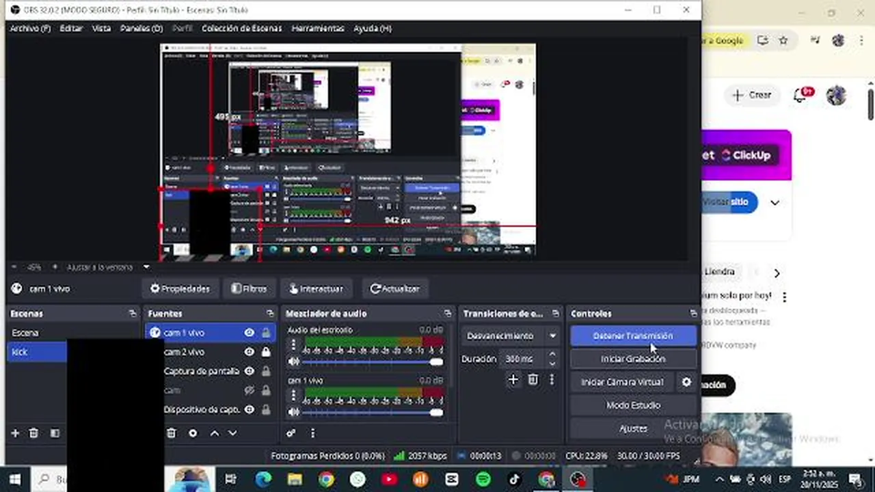Undock the Controles panel
This screenshot has height=492, width=875.
click(693, 314)
